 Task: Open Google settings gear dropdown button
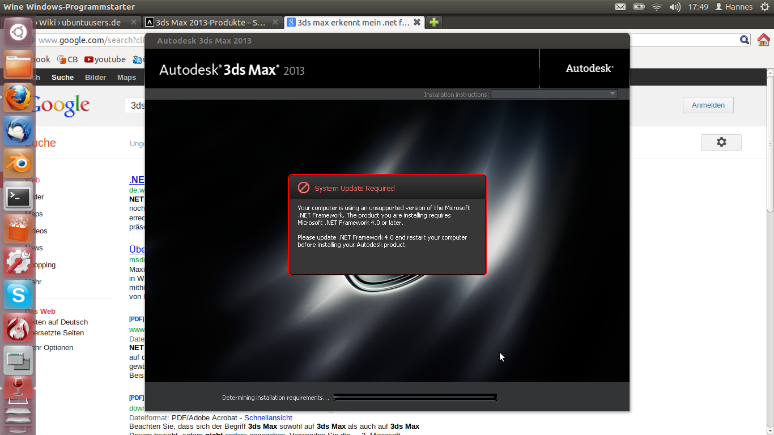point(721,142)
